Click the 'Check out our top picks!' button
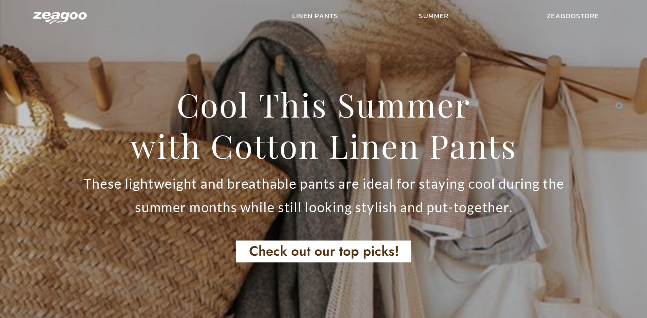The width and height of the screenshot is (647, 318). point(323,251)
